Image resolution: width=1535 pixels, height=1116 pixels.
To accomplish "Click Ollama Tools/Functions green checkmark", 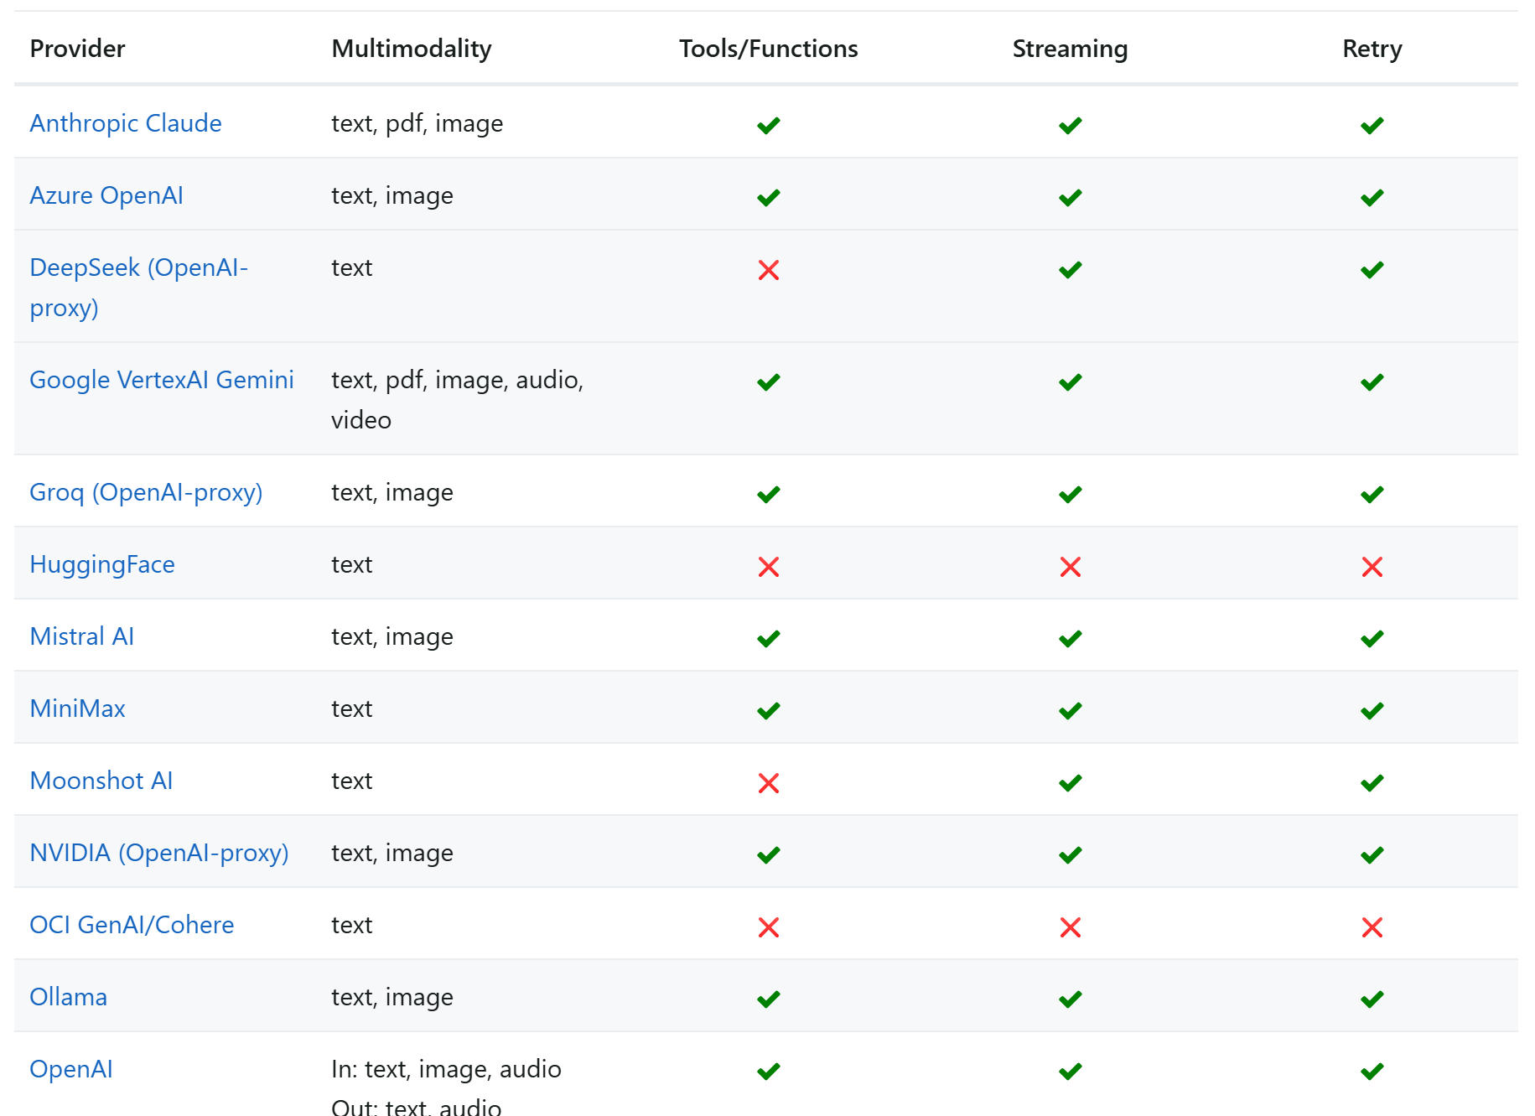I will tap(769, 999).
